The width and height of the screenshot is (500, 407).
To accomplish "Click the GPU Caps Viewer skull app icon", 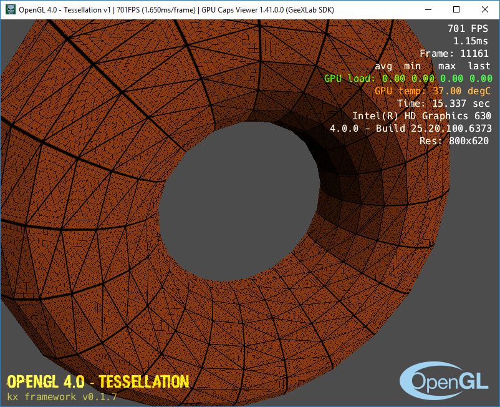I will coord(11,9).
